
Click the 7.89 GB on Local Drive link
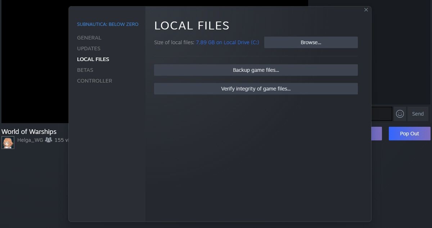coord(227,42)
